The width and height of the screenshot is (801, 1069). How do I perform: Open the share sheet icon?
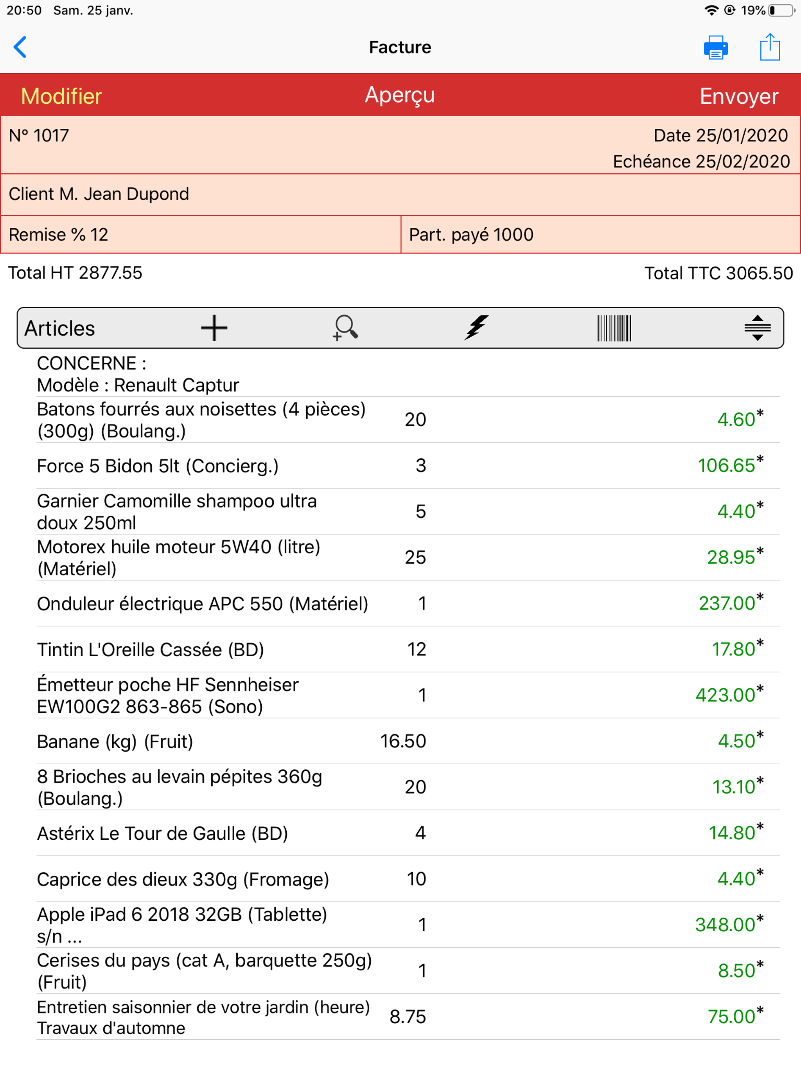coord(770,47)
